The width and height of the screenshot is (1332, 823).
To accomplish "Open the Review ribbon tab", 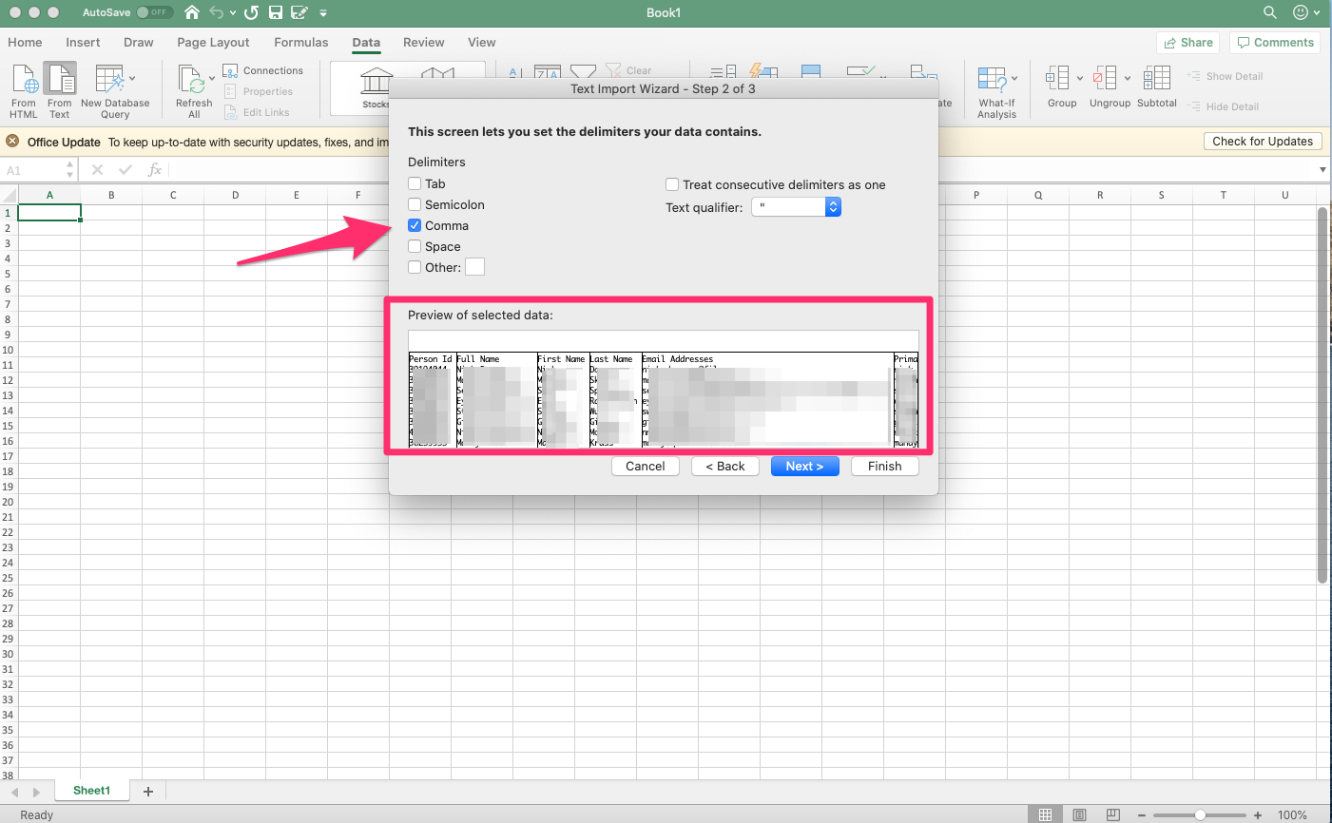I will [x=423, y=42].
